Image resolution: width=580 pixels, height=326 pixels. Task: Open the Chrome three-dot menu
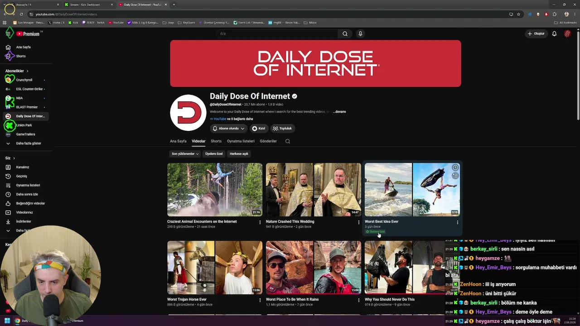(x=575, y=14)
